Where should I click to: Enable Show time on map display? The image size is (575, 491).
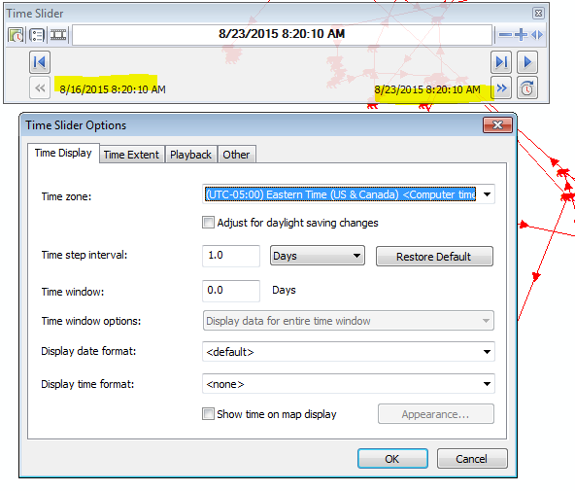tap(208, 414)
